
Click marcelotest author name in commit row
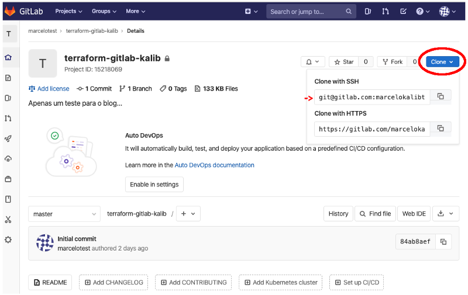[x=74, y=248]
